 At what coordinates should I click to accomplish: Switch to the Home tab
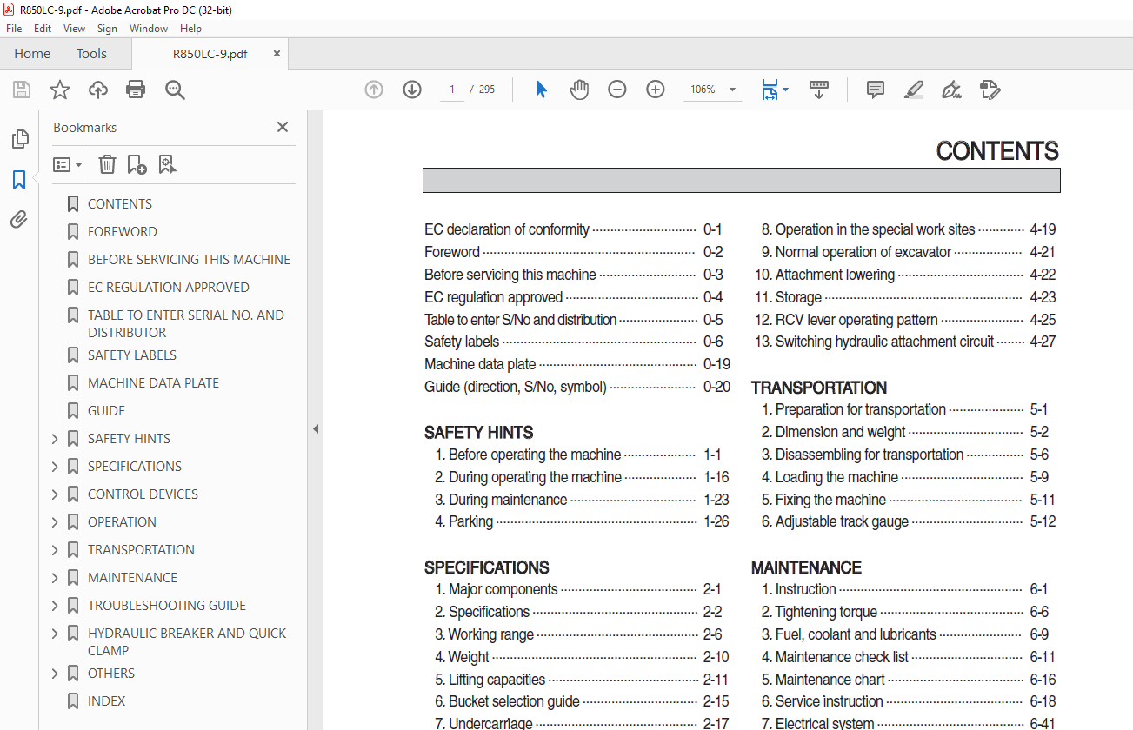pyautogui.click(x=32, y=54)
